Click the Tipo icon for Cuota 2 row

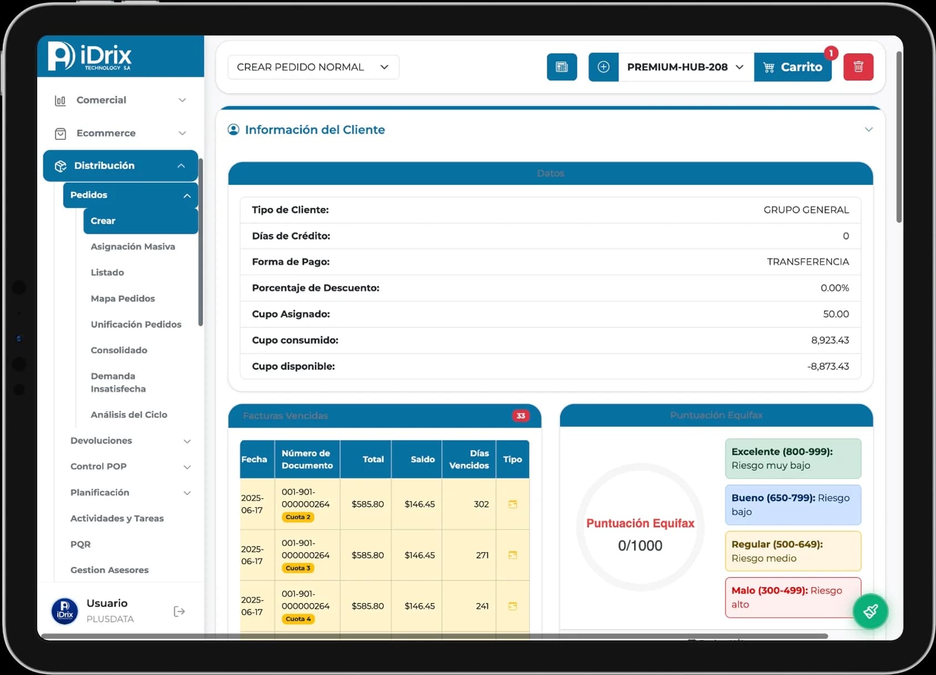pyautogui.click(x=512, y=504)
